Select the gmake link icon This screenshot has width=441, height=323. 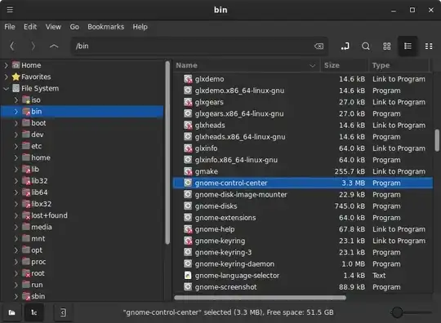[188, 171]
